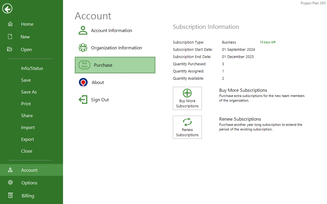327x204 pixels.
Task: Click the Home house icon
Action: (x=10, y=24)
